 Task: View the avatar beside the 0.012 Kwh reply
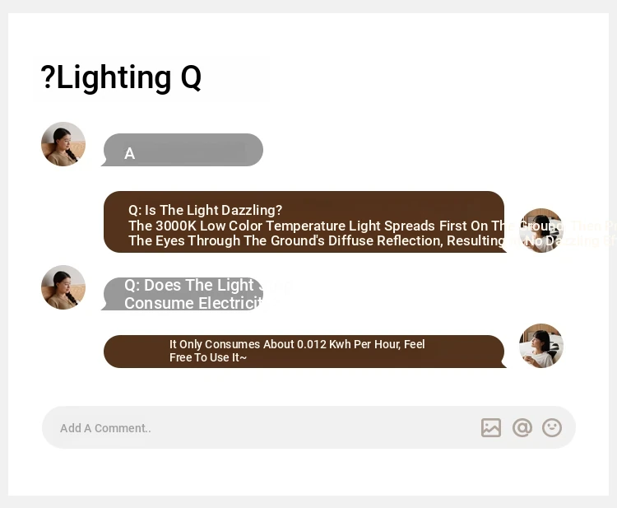click(x=541, y=346)
